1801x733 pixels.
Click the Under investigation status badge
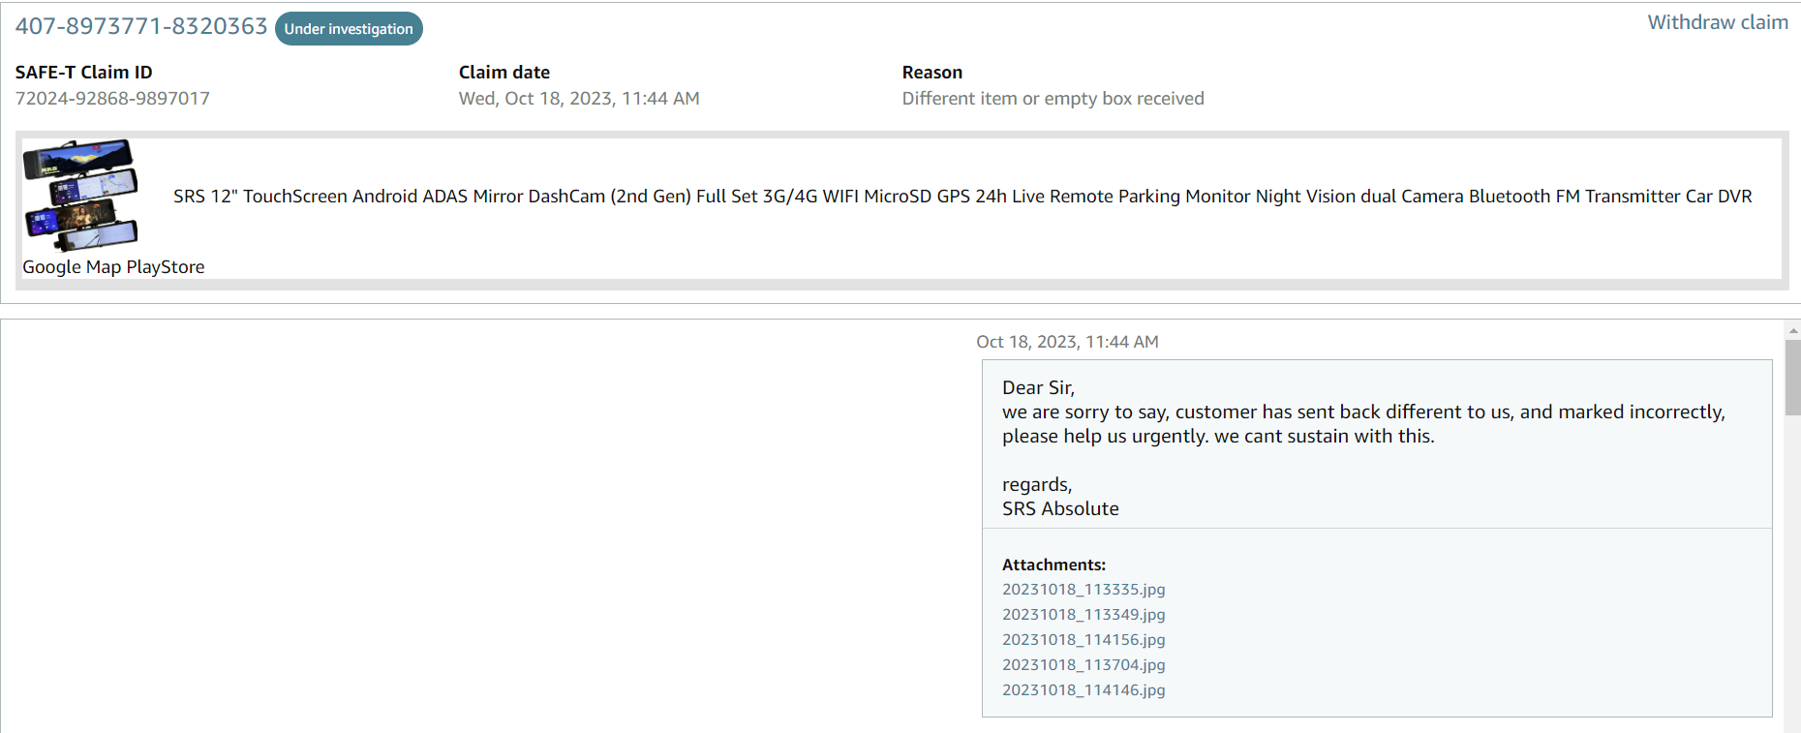tap(349, 29)
